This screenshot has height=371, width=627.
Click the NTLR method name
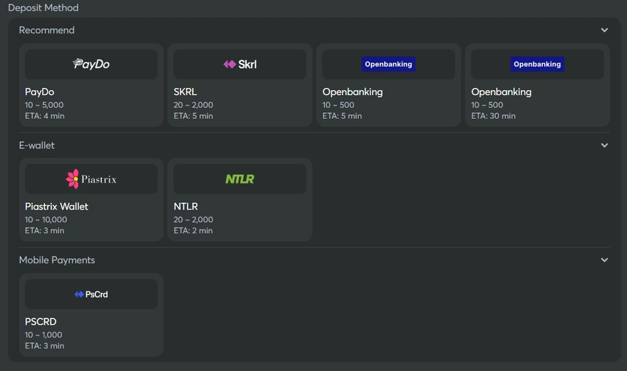(185, 206)
